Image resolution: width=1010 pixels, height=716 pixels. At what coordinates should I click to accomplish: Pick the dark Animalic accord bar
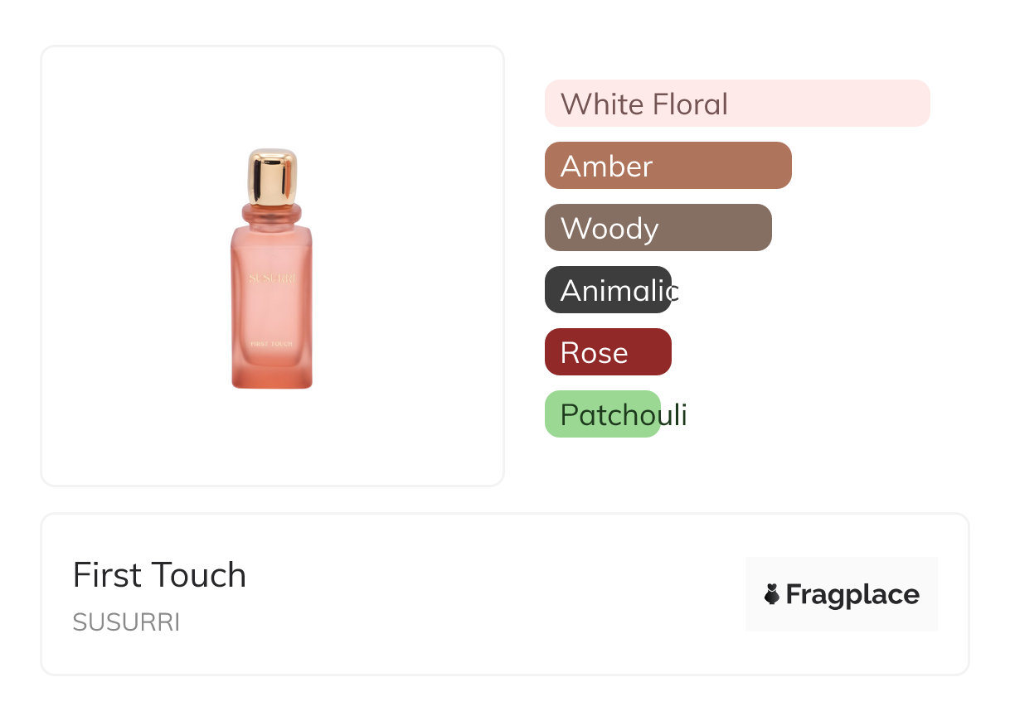coord(607,290)
